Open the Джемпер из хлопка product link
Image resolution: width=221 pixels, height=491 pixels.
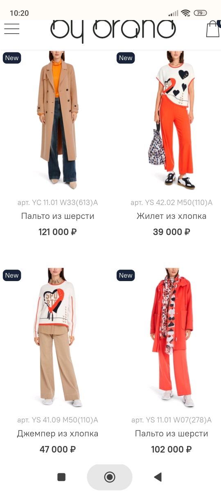coord(58,433)
